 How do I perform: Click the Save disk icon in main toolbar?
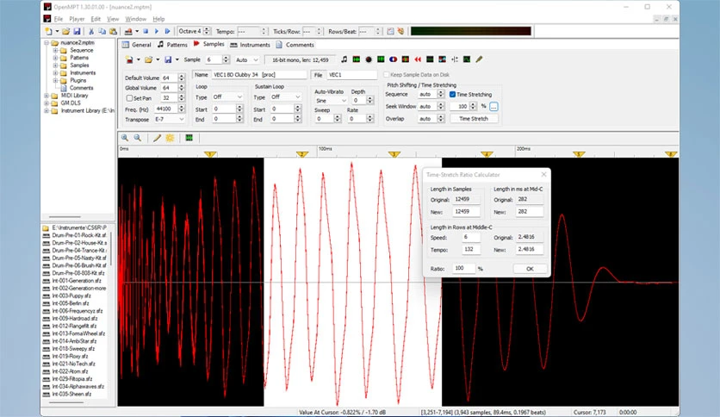click(77, 31)
